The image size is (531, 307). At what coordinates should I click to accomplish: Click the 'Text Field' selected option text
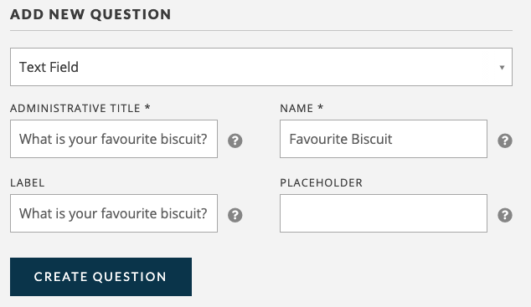[49, 67]
